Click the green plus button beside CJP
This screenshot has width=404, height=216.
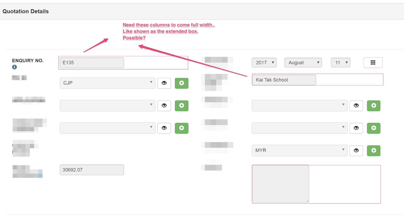pos(182,83)
